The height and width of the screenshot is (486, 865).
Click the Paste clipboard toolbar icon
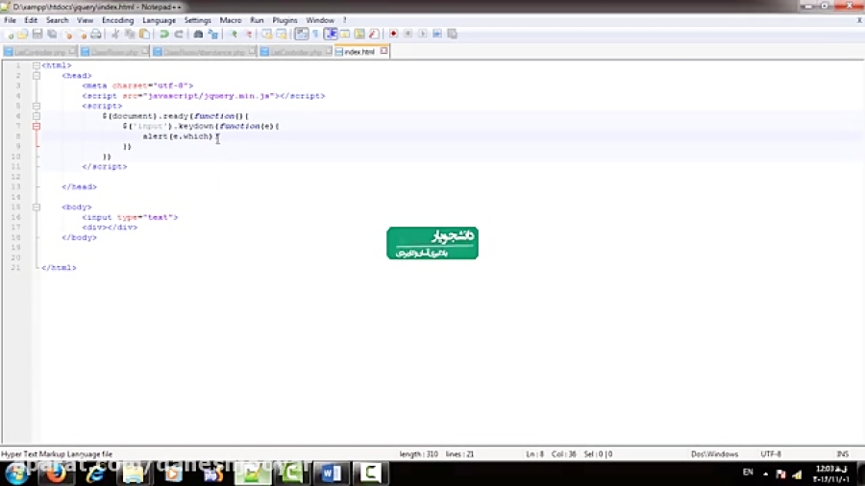pos(144,35)
